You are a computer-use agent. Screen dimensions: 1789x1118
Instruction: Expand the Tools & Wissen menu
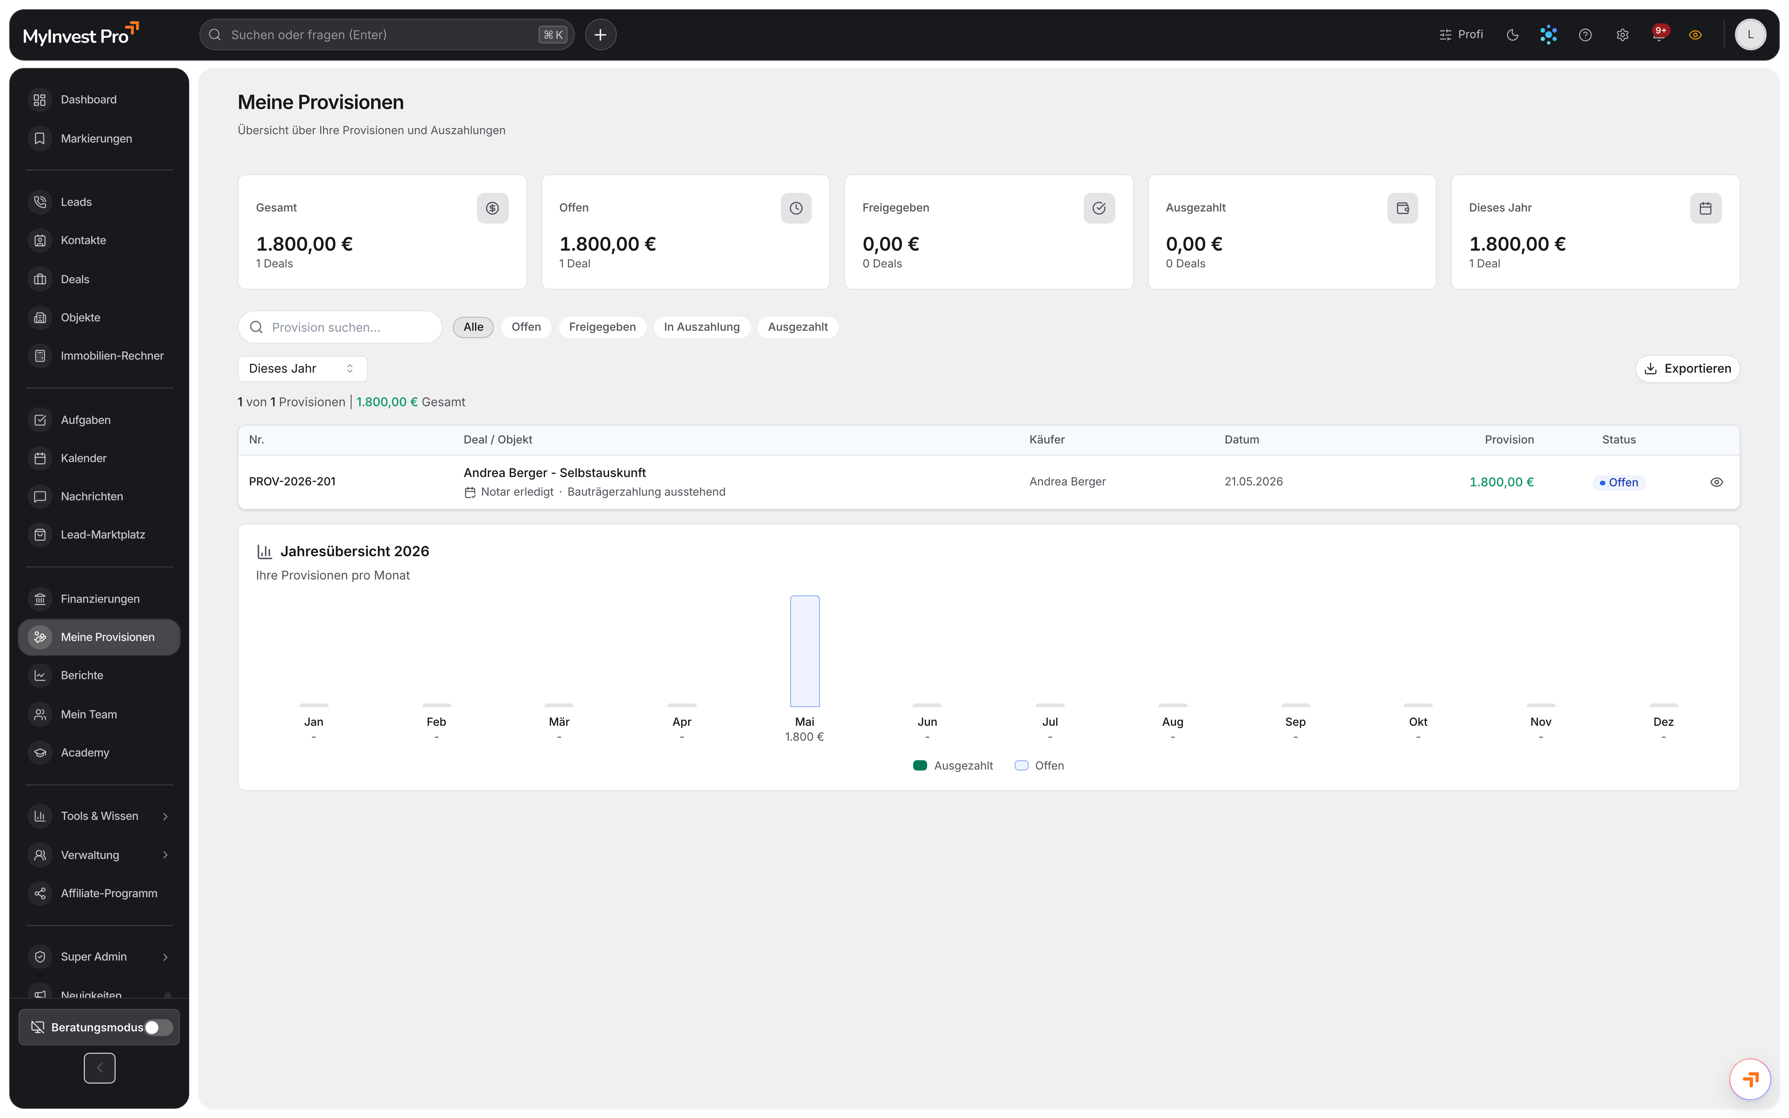point(99,816)
